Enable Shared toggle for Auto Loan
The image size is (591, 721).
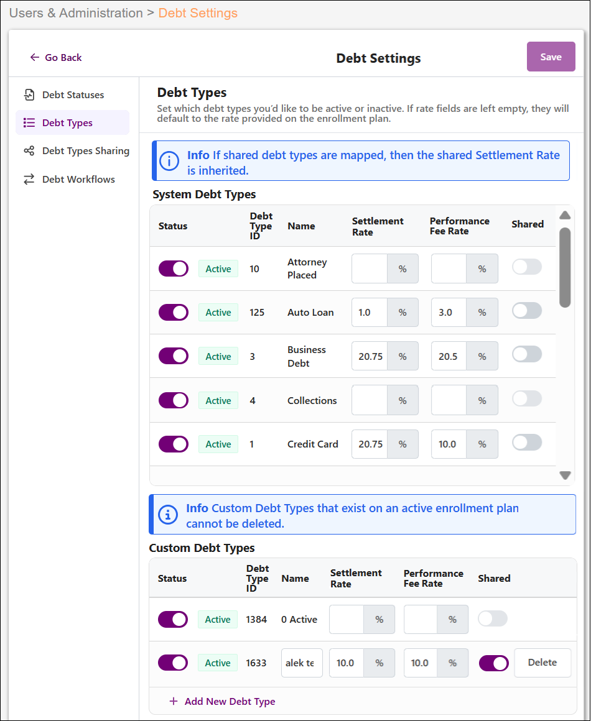click(x=527, y=311)
